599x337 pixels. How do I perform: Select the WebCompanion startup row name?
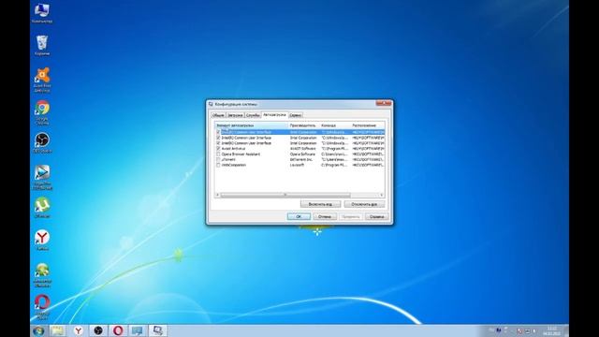point(234,165)
